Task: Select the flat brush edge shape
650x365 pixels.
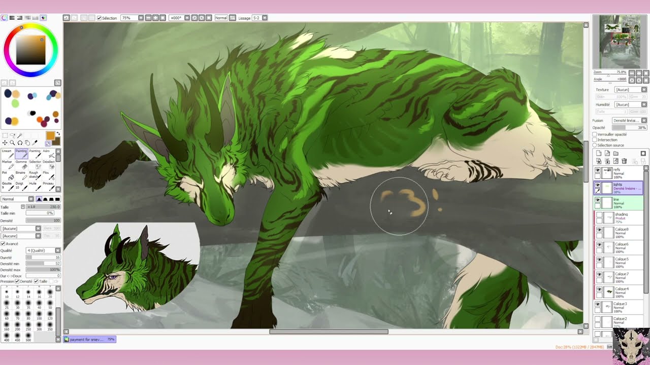Action: coord(57,199)
